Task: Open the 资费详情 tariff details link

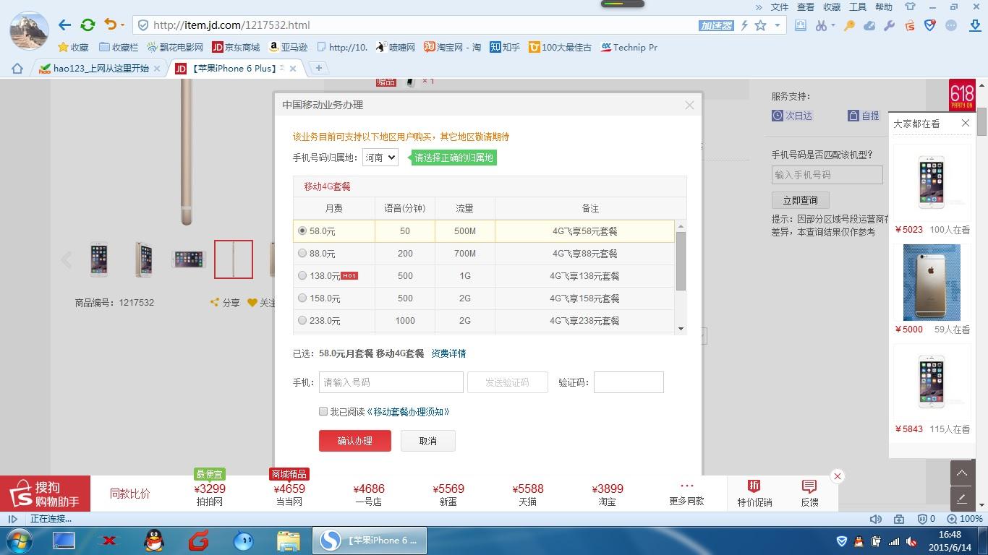Action: pyautogui.click(x=448, y=353)
